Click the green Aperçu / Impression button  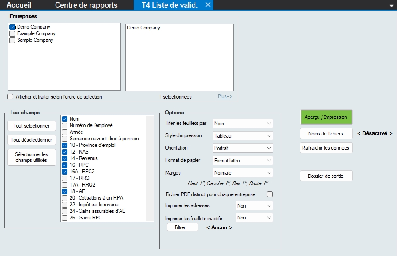pos(326,117)
